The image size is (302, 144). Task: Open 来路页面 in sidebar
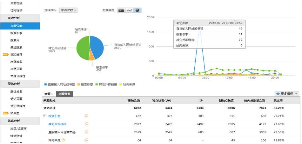point(17,69)
